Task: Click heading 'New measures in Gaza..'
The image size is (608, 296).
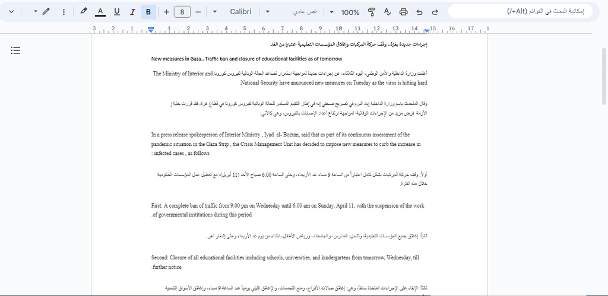Action: (246, 59)
